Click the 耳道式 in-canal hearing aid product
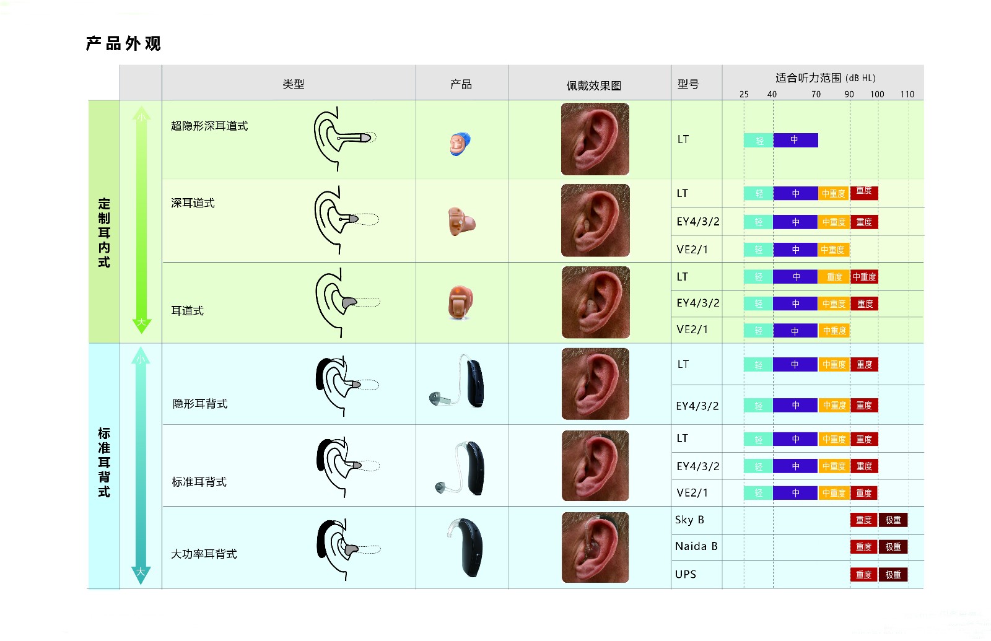This screenshot has height=641, width=991. [x=460, y=303]
